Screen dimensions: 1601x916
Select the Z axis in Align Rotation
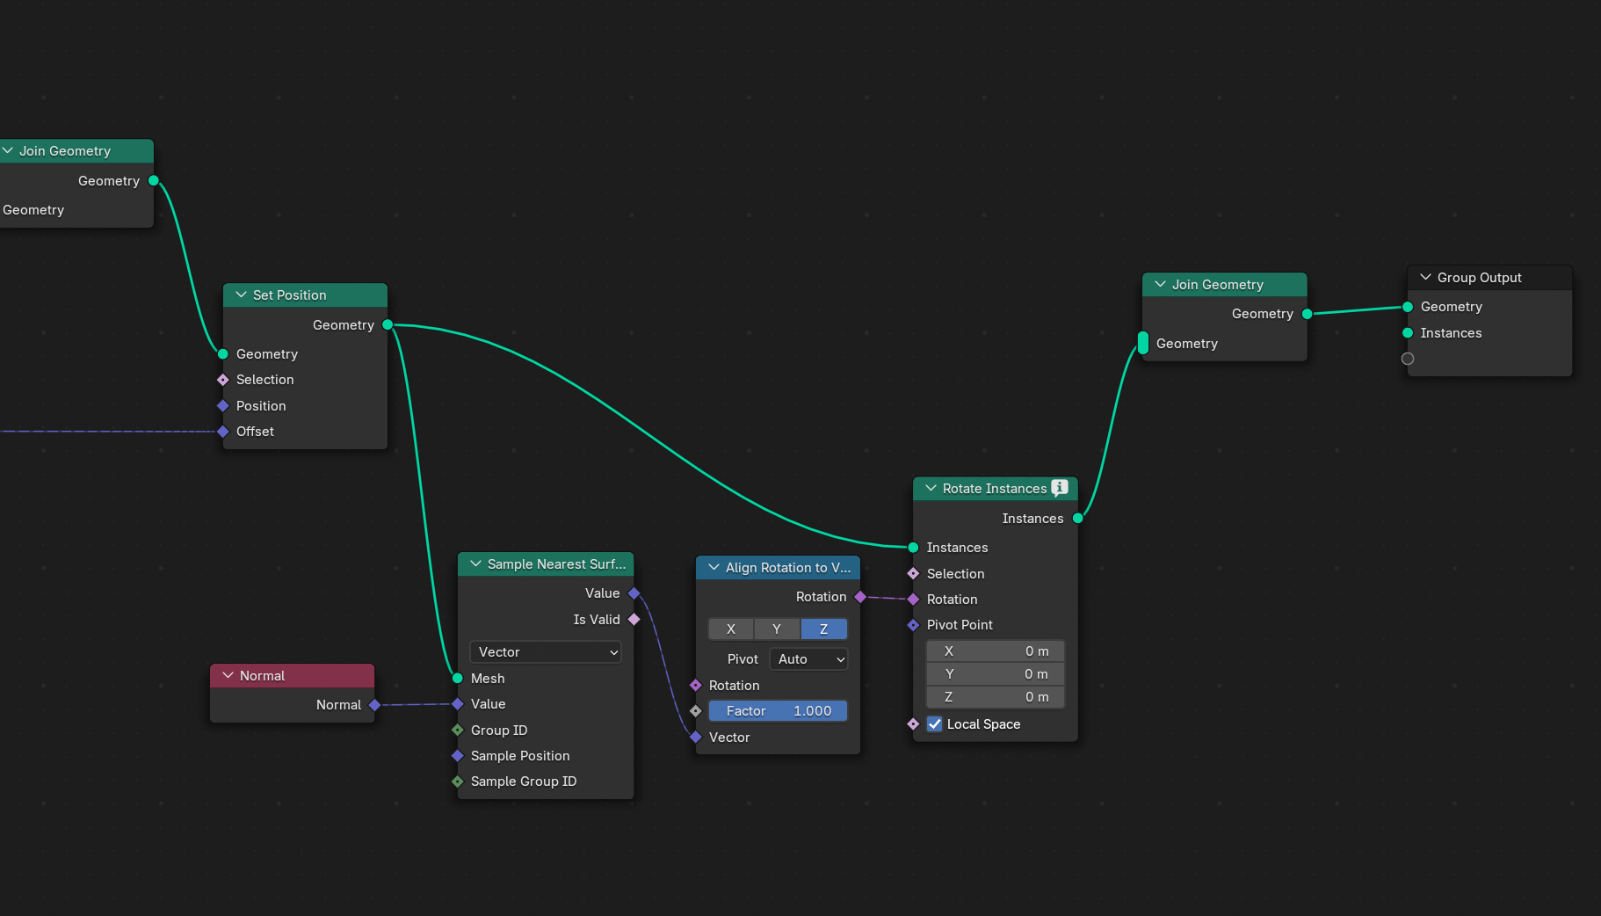tap(824, 629)
